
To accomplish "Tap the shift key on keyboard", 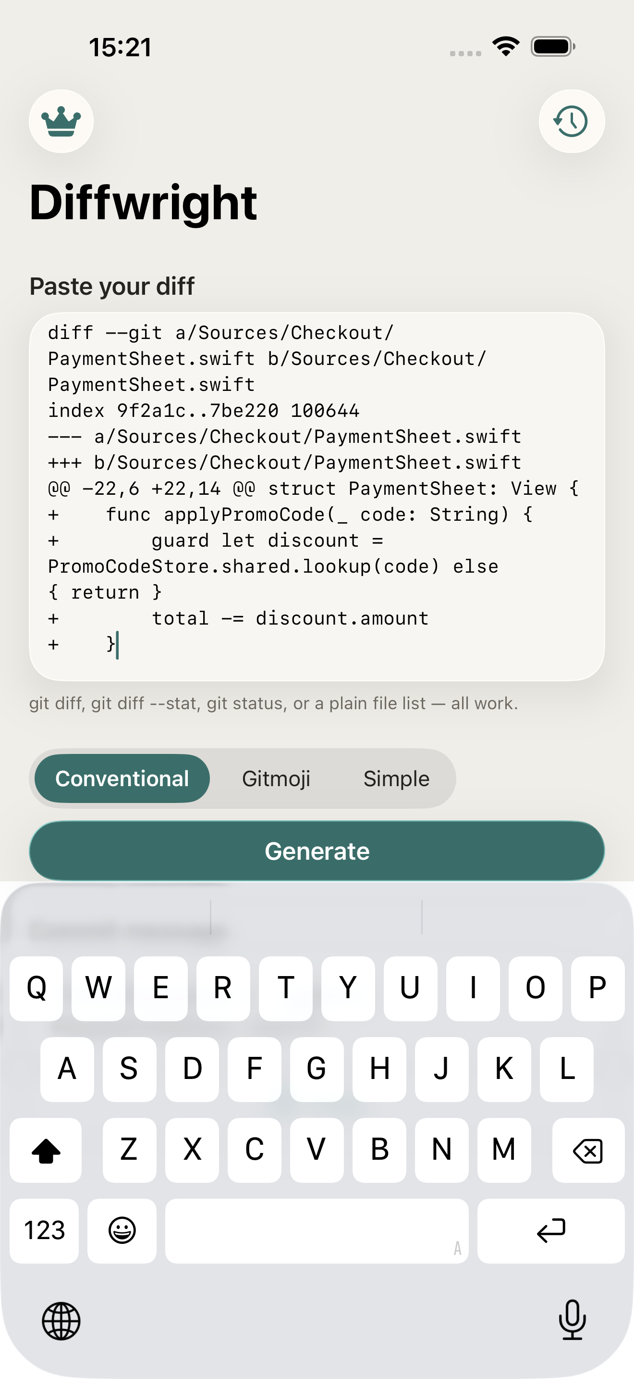I will (x=46, y=1150).
